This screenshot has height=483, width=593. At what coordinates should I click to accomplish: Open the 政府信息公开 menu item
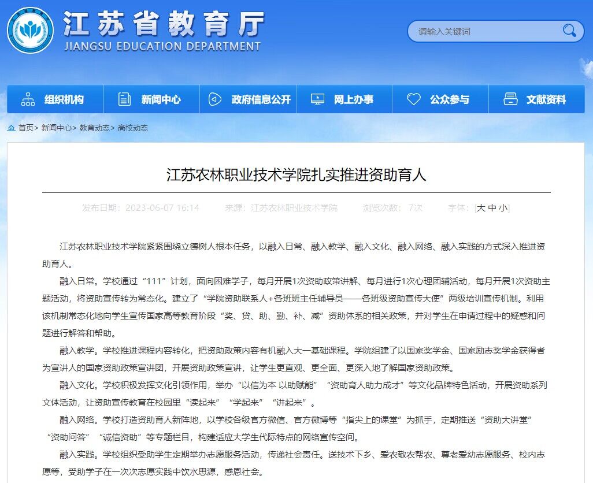tap(261, 99)
